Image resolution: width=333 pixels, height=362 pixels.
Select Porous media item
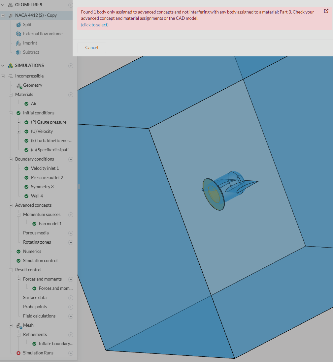click(36, 233)
